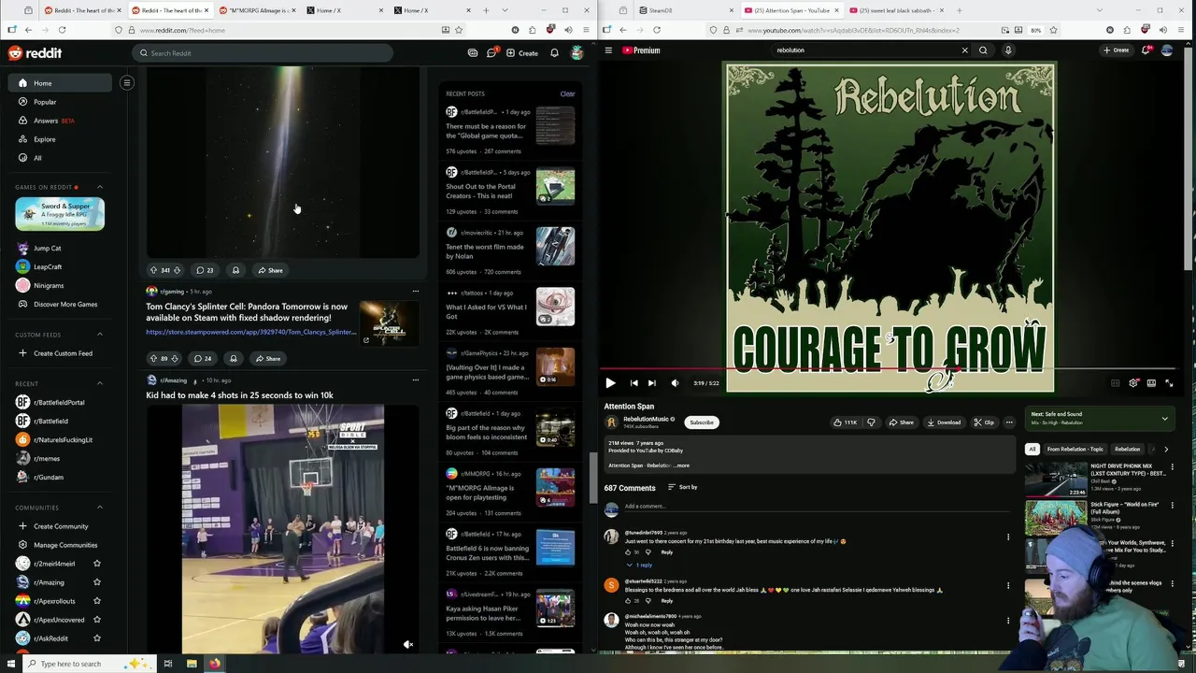Viewport: 1196px width, 673px height.
Task: Open 24 comments on Splinter Cell post
Action: coord(203,358)
